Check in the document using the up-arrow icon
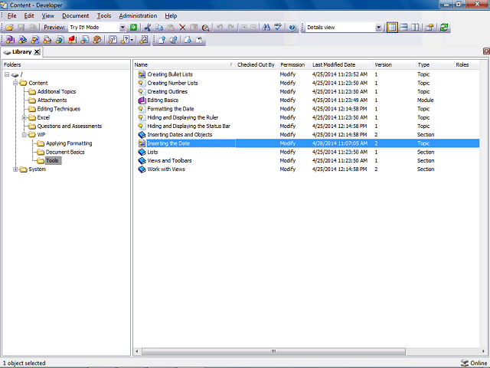Viewport: 490px width, 368px height. pyautogui.click(x=162, y=40)
